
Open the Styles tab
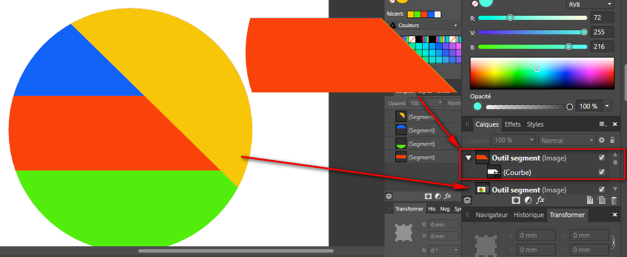click(535, 124)
